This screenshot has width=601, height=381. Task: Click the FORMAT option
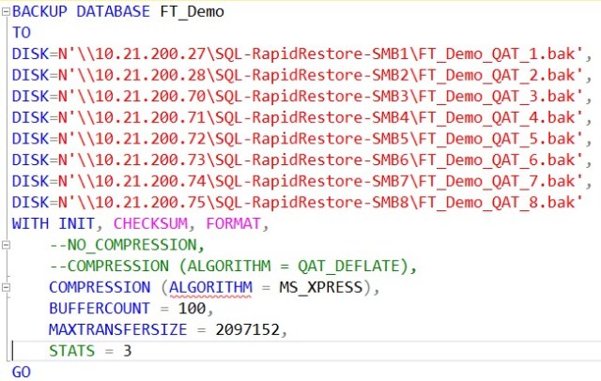coord(234,223)
